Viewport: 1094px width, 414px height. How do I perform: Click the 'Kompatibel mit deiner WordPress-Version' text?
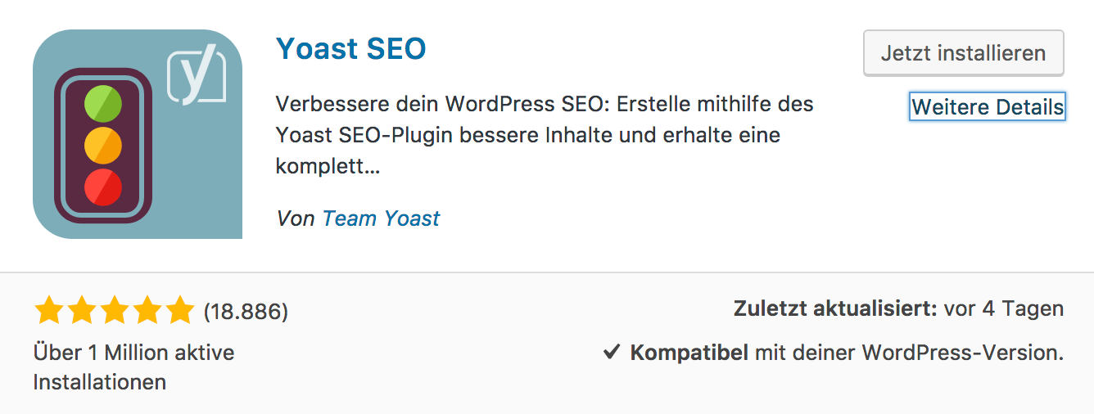tap(846, 353)
